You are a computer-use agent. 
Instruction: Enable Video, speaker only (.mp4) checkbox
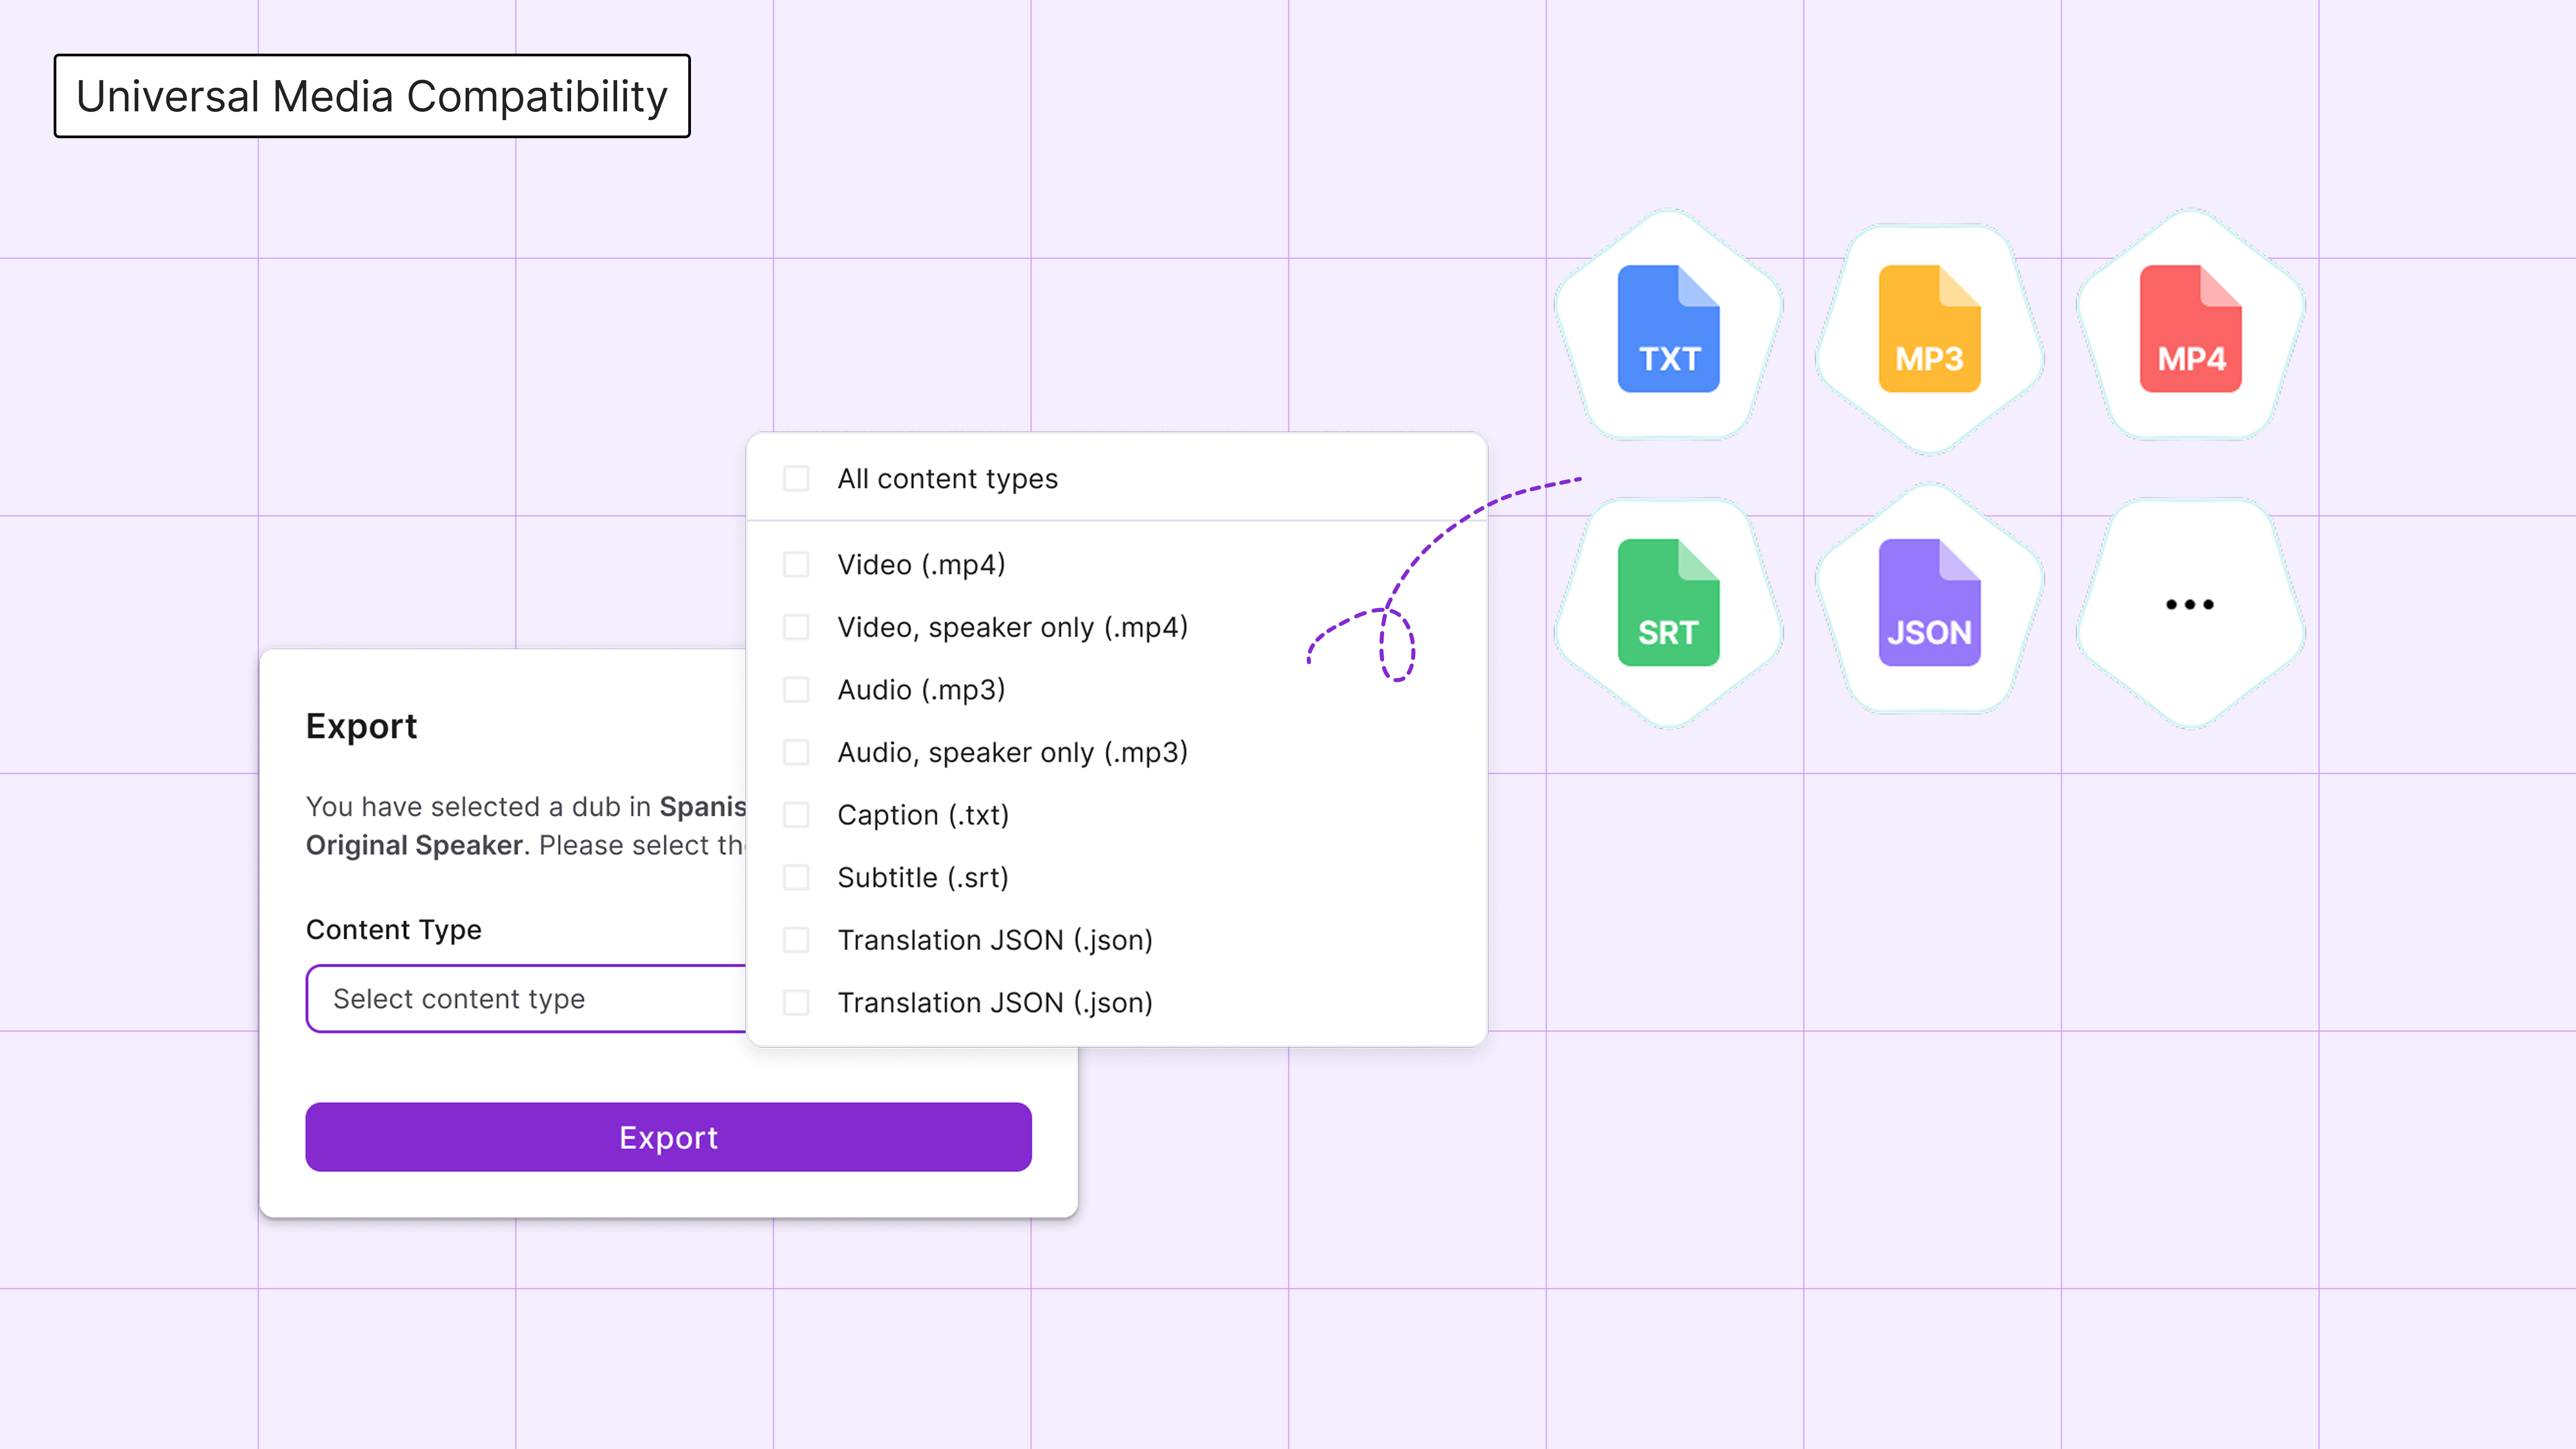[x=796, y=627]
